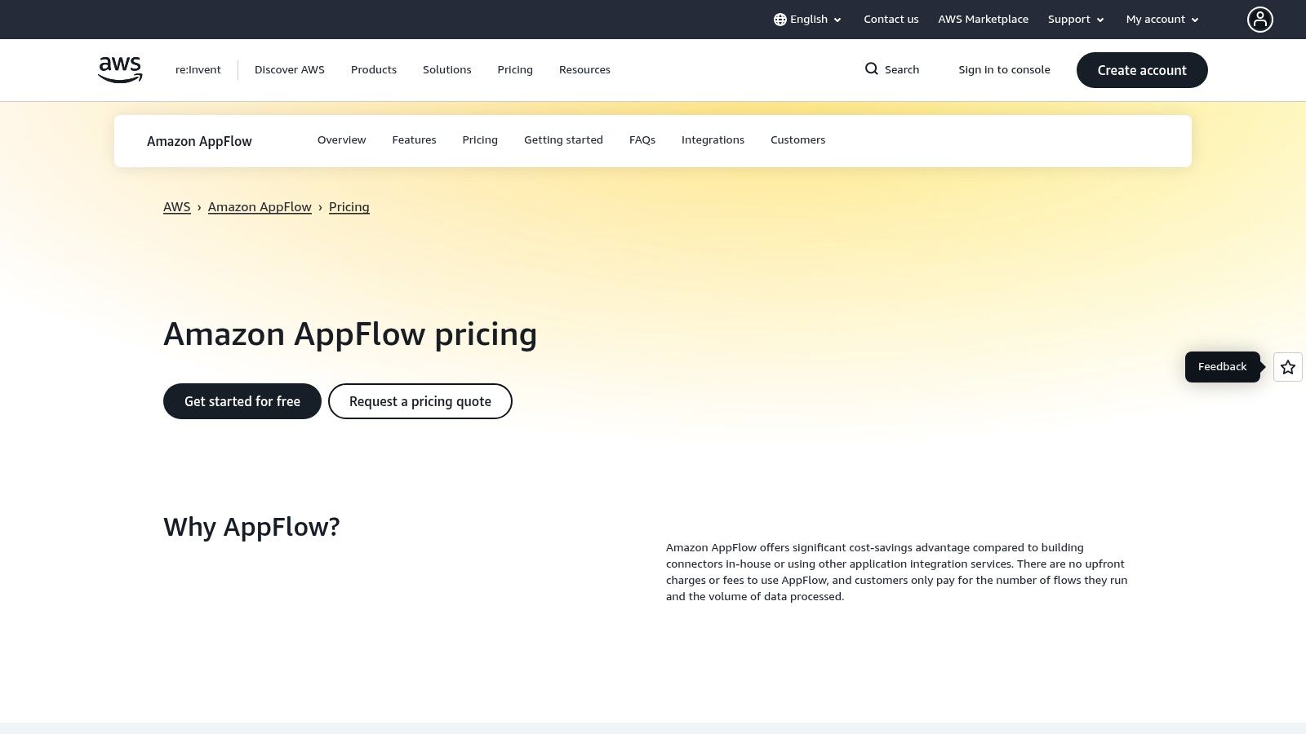Open the Support dropdown menu

coord(1075,19)
